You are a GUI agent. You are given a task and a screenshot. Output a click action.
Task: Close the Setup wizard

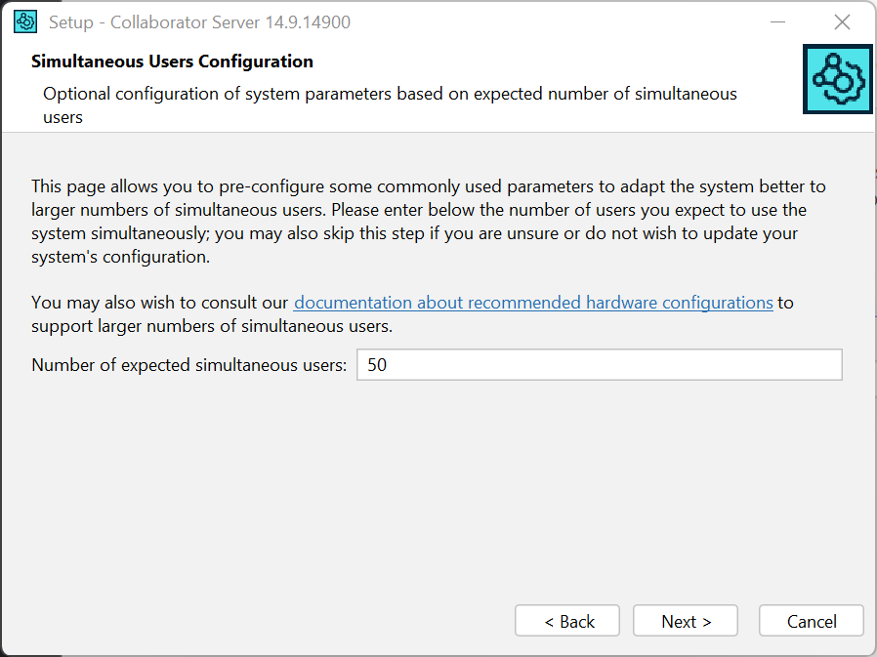(842, 21)
